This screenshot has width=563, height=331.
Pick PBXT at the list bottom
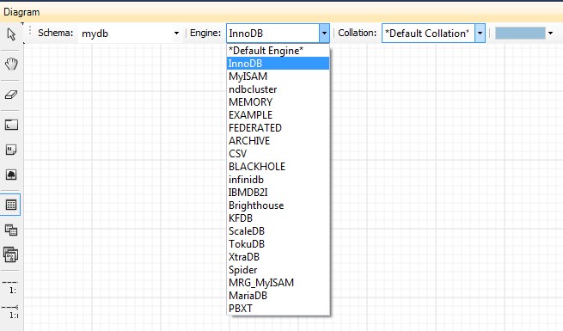(278, 309)
